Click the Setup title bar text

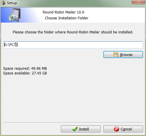click(x=12, y=3)
